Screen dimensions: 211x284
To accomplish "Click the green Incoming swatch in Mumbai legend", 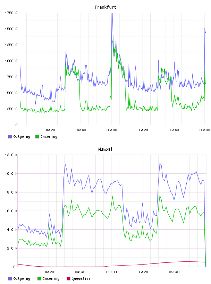I will tap(39, 278).
